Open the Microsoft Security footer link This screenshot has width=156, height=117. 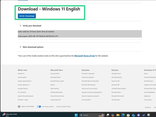pos(117,77)
